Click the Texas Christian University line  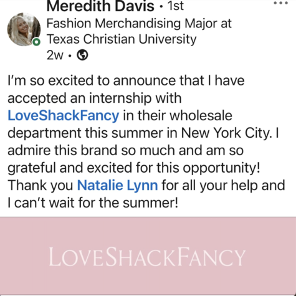coord(122,39)
